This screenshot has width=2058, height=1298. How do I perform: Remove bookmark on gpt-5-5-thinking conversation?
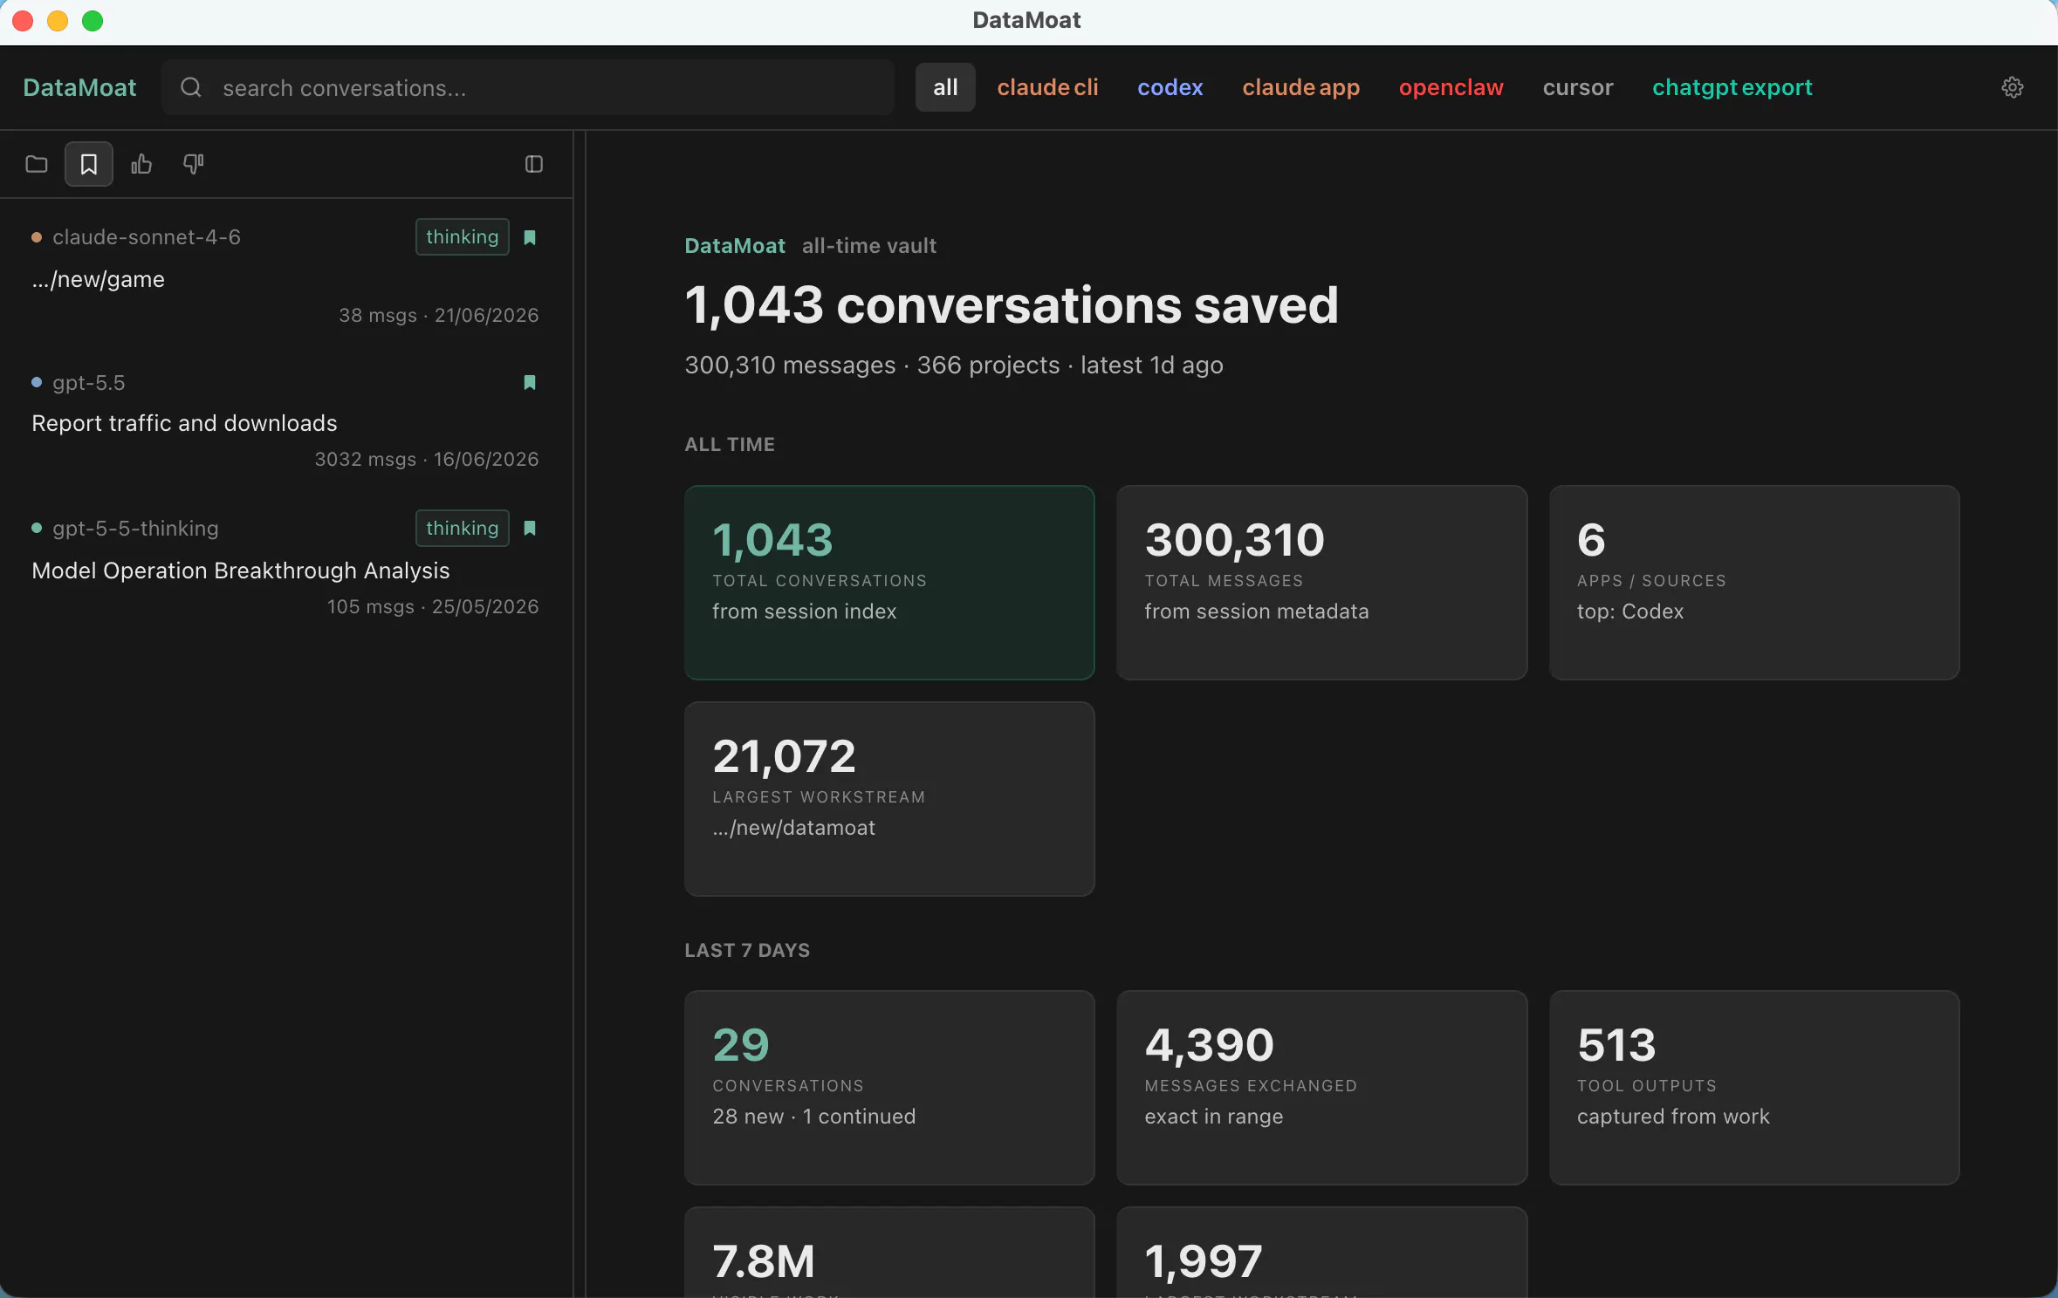530,528
